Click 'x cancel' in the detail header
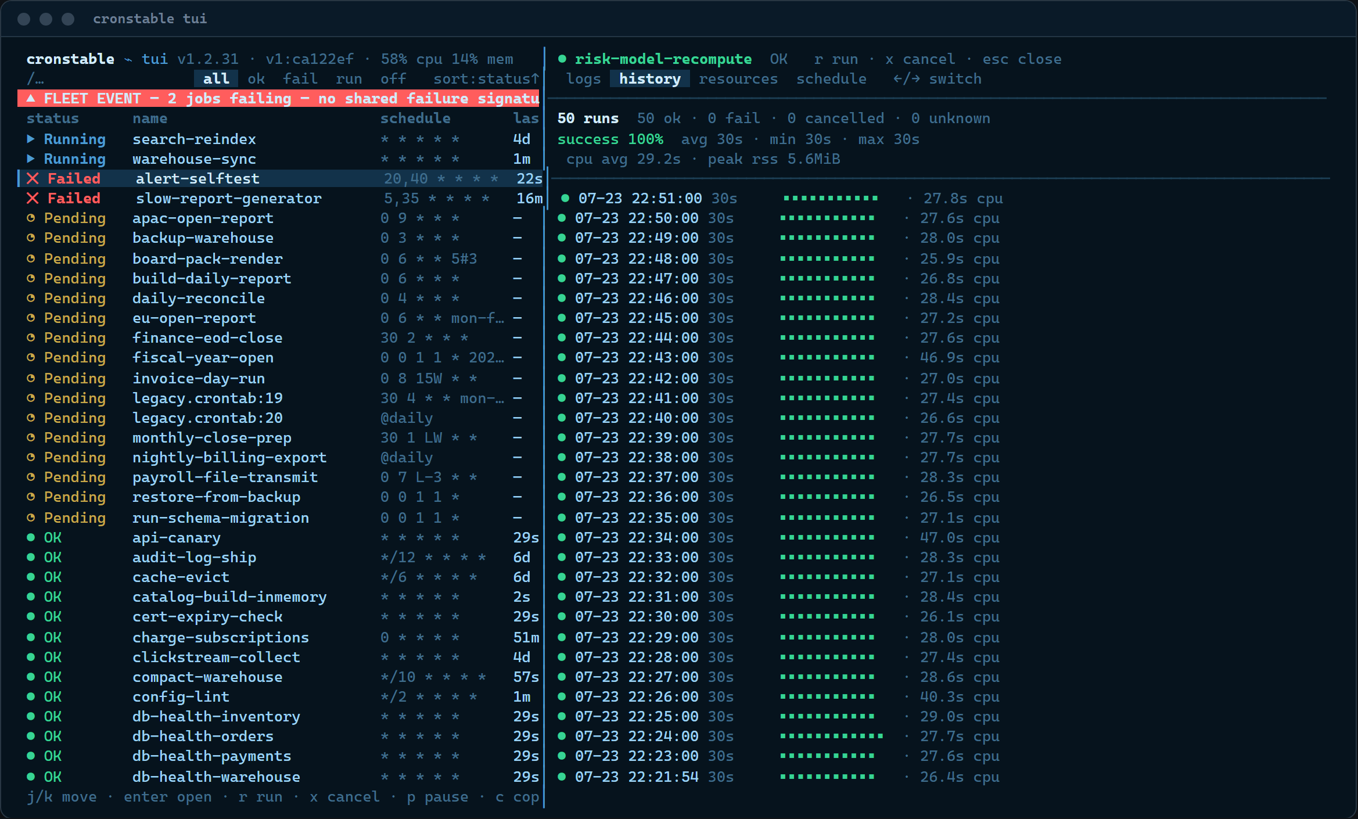1358x819 pixels. (920, 59)
